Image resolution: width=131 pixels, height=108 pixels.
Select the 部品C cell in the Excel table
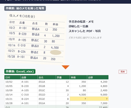(47, 90)
